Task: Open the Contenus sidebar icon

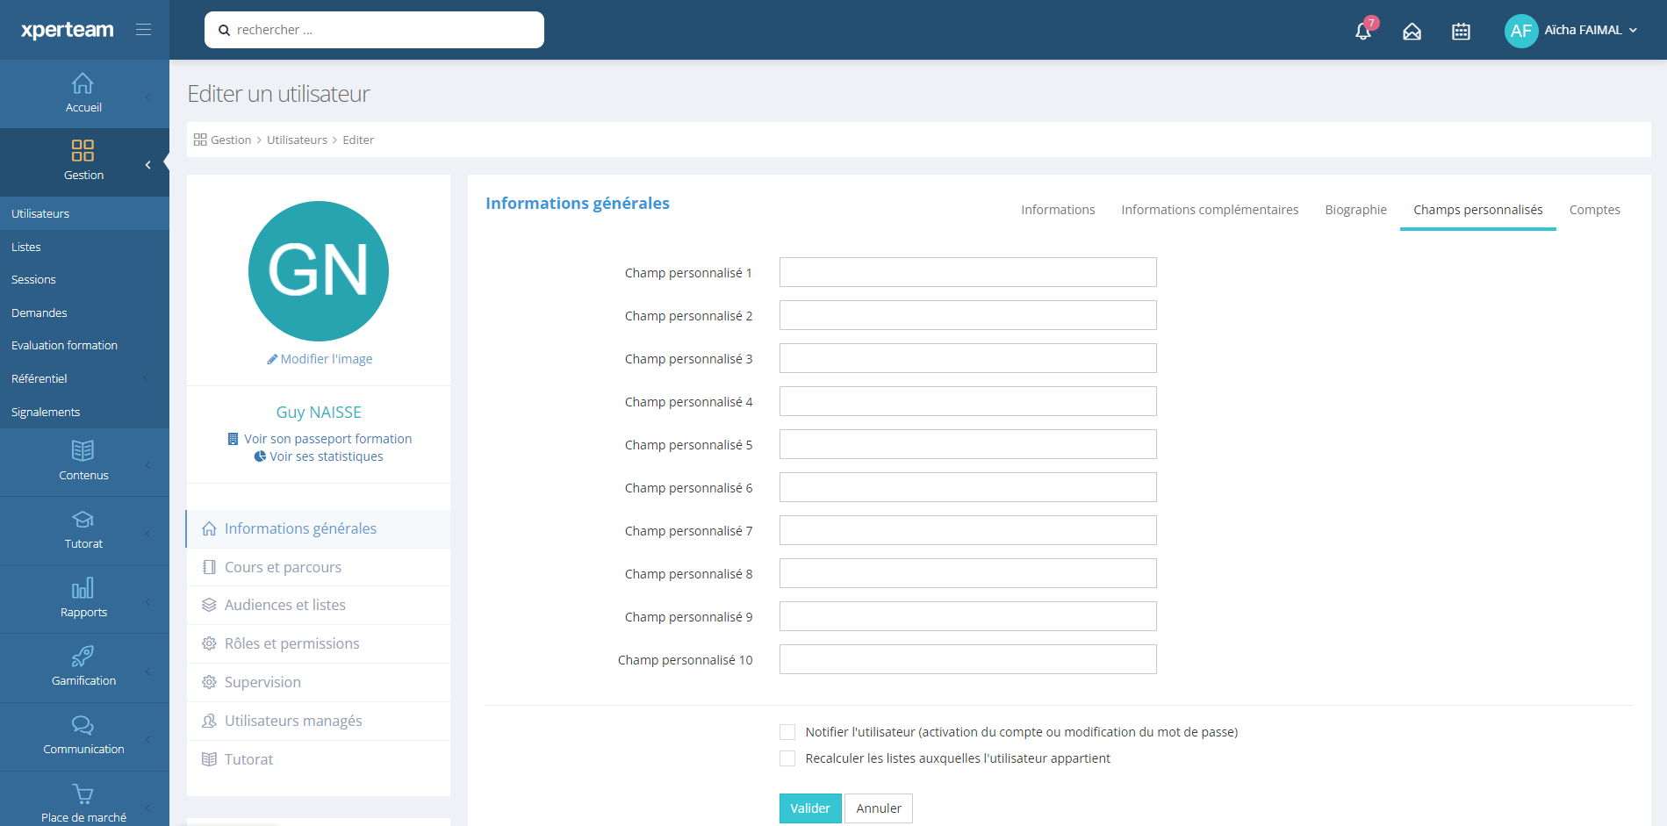Action: click(83, 451)
